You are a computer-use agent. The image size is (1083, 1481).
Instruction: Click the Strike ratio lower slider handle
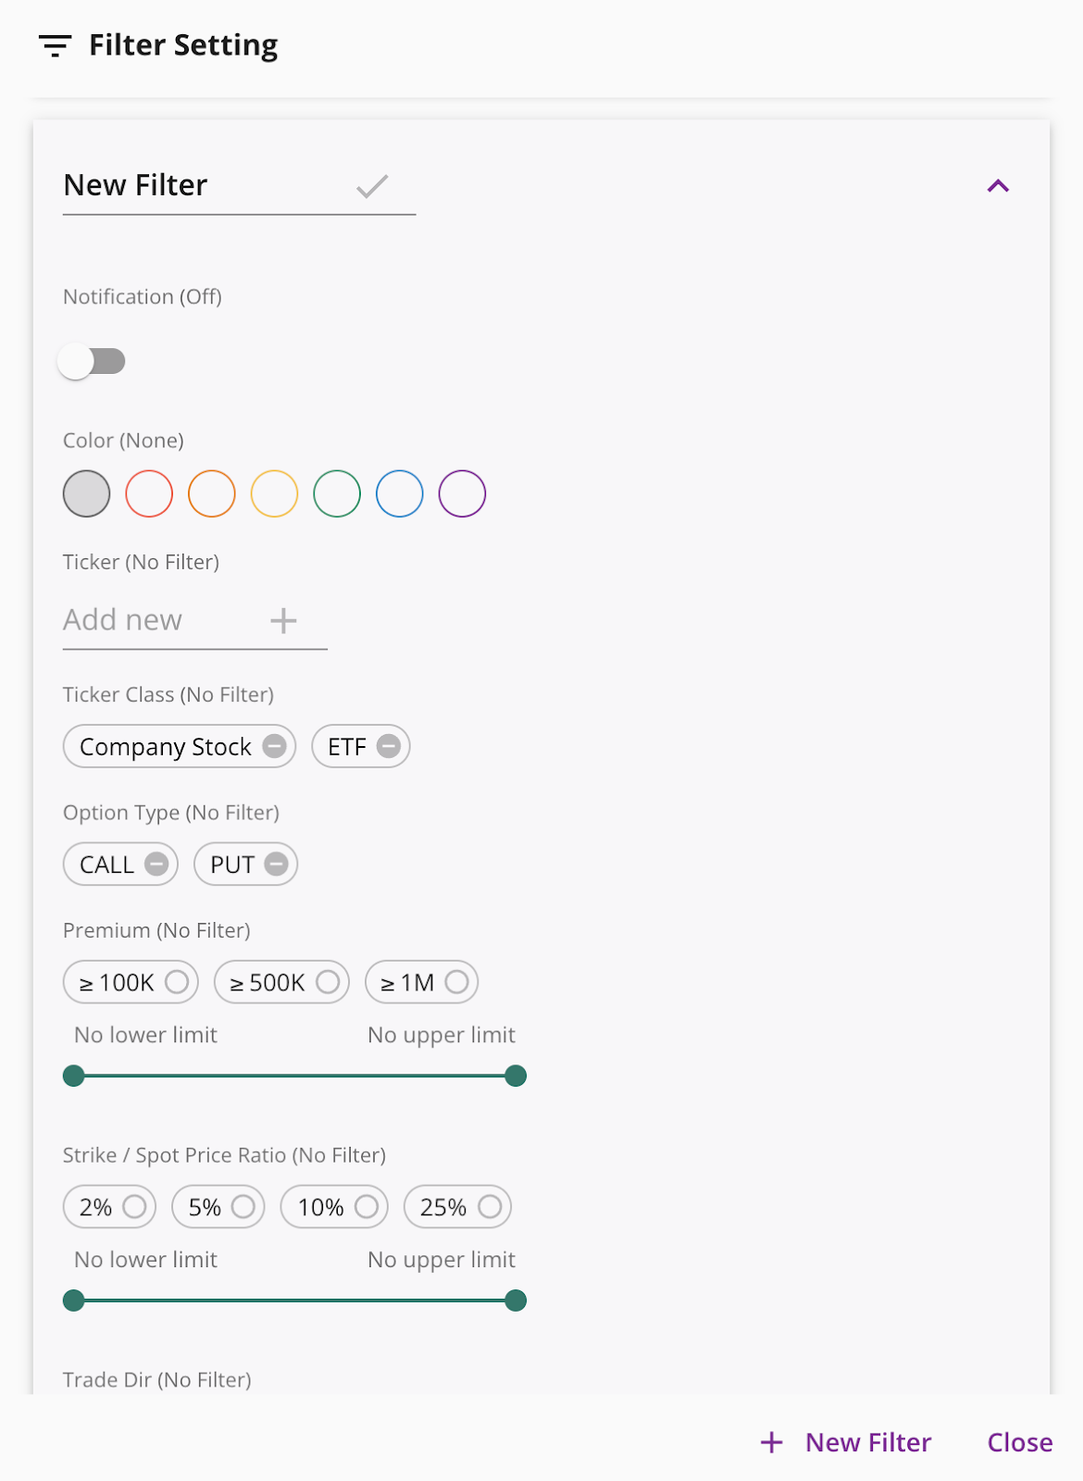[x=74, y=1301]
